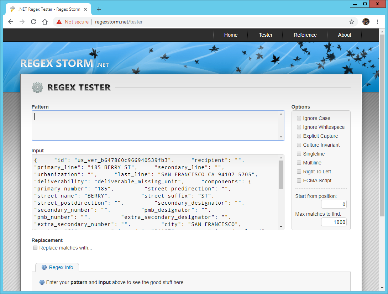Minimize the browser window

click(x=355, y=4)
